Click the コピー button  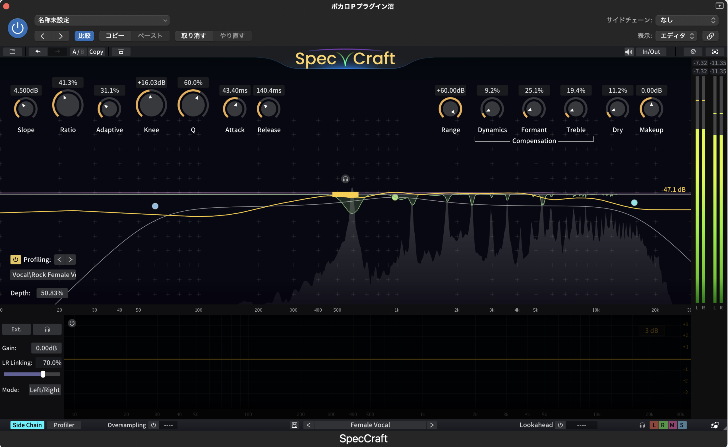tap(115, 36)
